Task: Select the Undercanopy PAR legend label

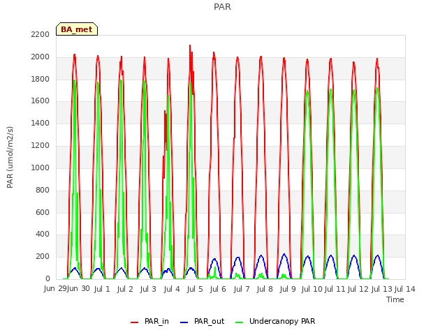Action: click(x=282, y=321)
